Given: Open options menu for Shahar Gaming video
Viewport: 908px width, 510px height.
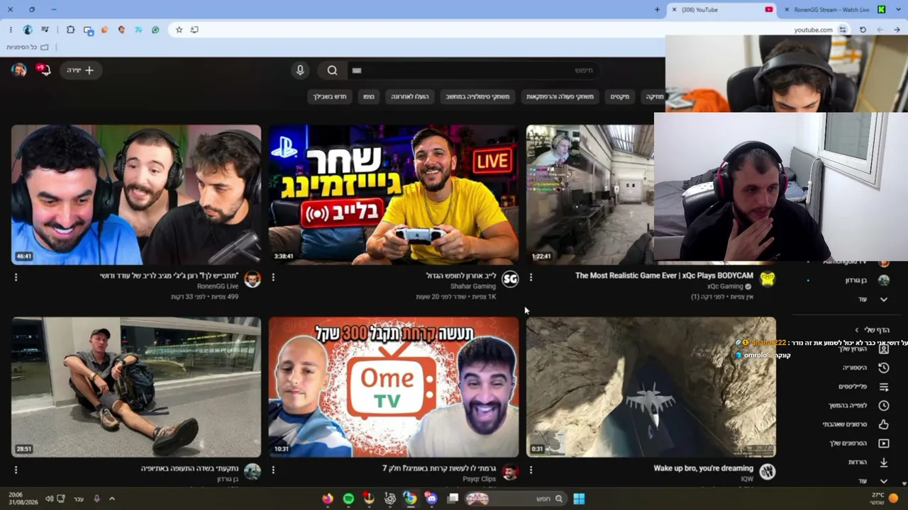Looking at the screenshot, I should (273, 277).
